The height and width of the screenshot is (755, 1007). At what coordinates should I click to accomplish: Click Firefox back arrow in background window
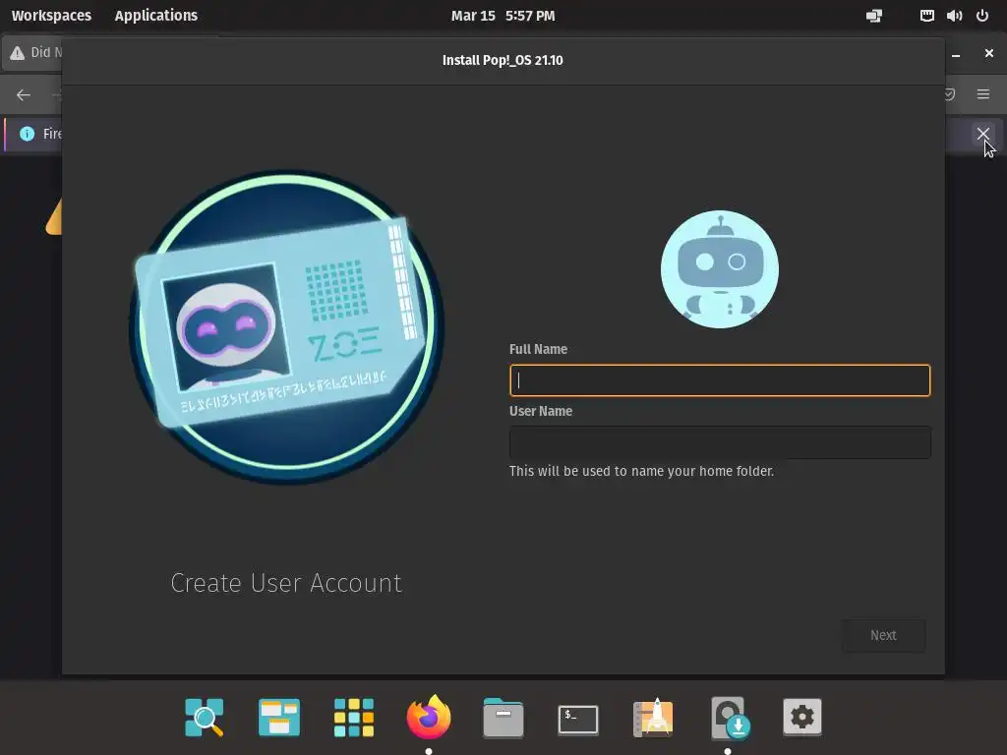coord(24,95)
